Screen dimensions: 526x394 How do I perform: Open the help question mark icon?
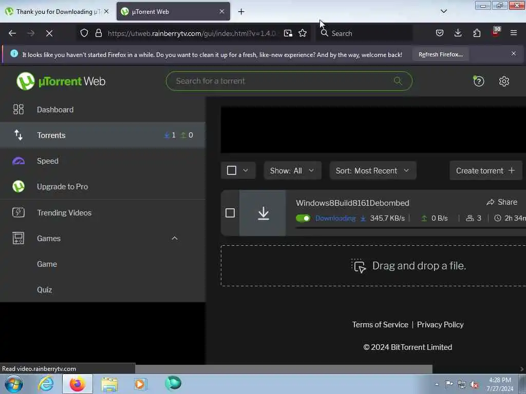(x=479, y=81)
